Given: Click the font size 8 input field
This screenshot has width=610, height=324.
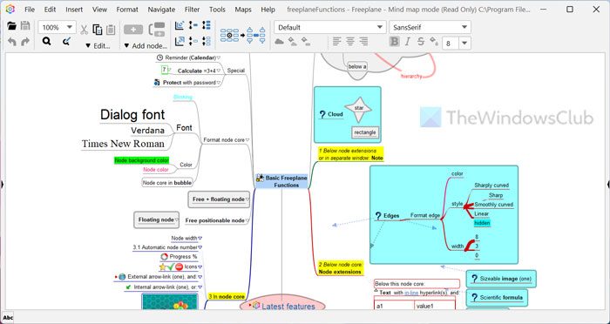Looking at the screenshot, I should click(x=451, y=44).
